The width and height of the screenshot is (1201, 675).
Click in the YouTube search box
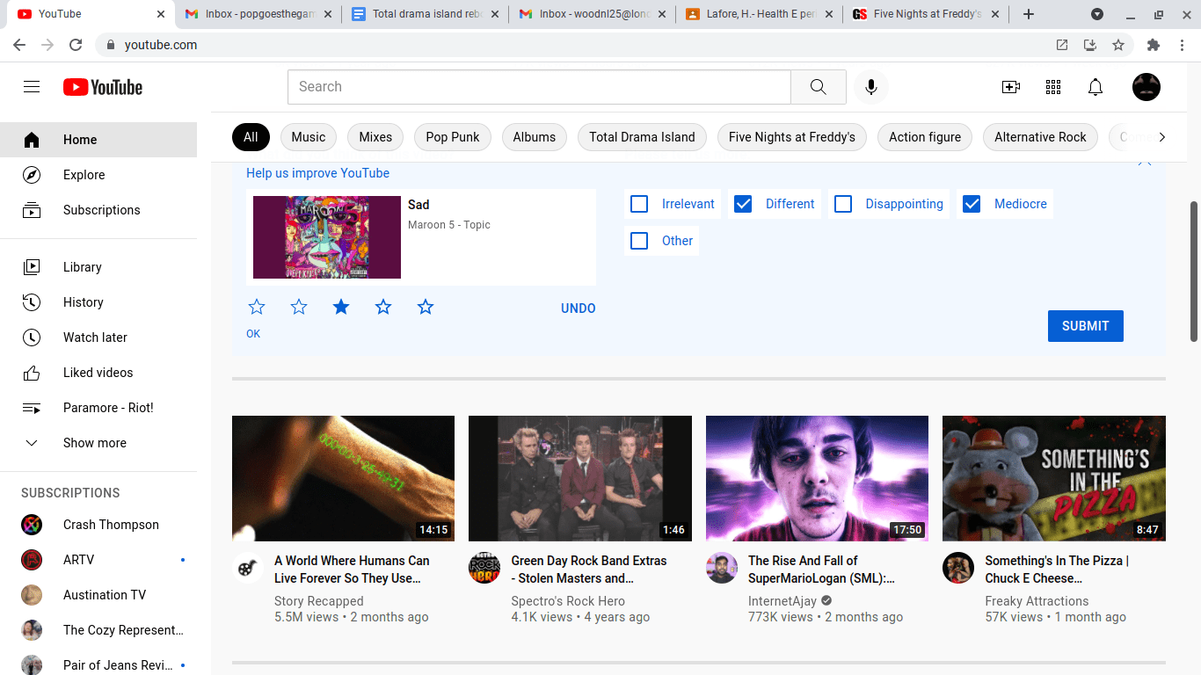pos(539,87)
